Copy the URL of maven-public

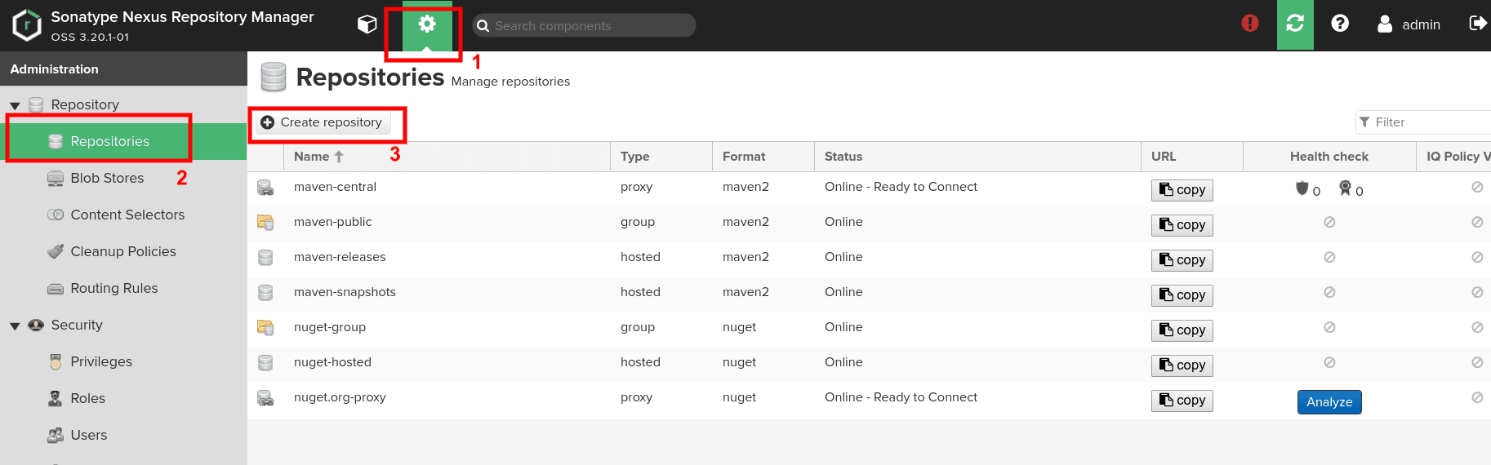1182,225
